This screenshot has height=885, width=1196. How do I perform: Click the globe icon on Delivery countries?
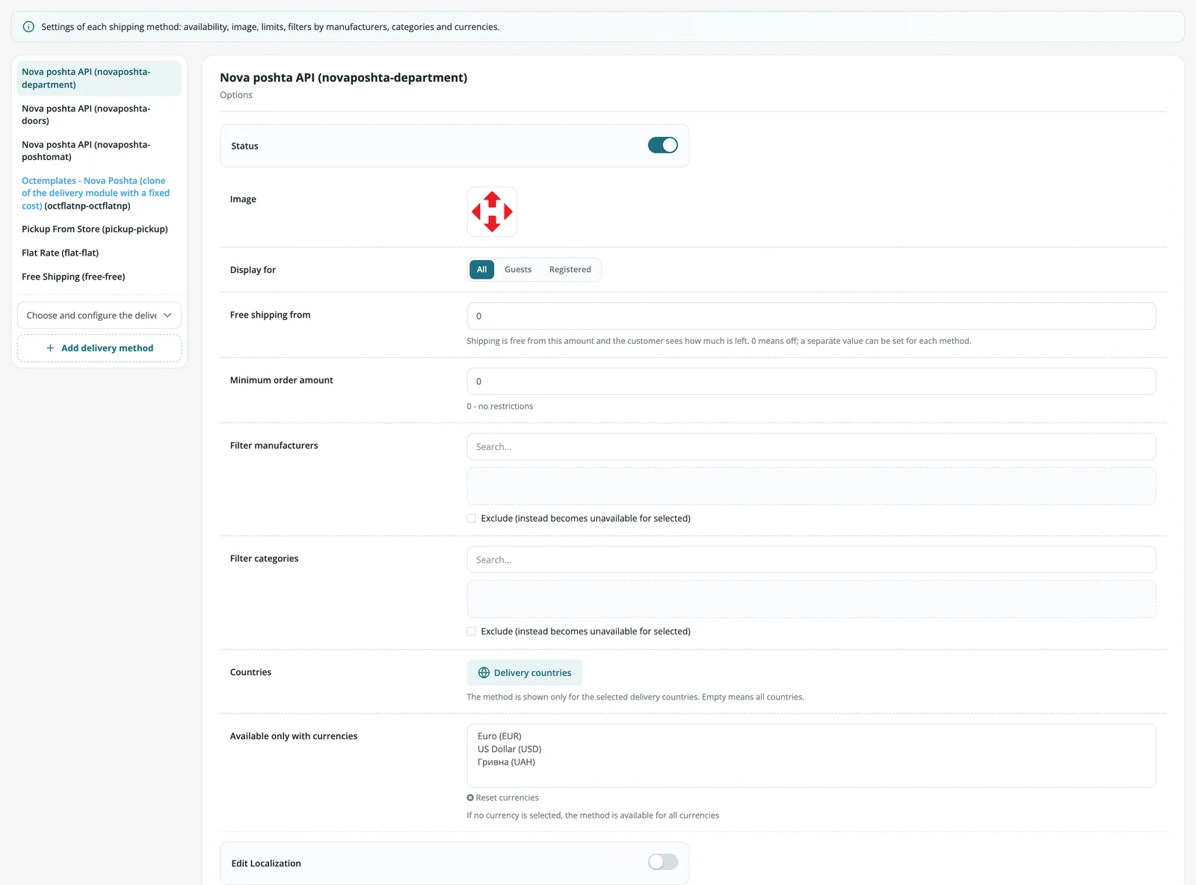484,673
